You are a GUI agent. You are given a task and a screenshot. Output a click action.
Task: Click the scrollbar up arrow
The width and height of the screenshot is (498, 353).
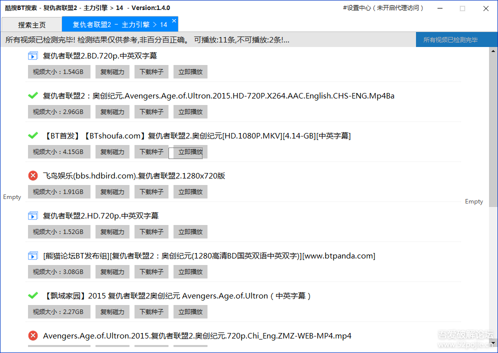click(493, 51)
